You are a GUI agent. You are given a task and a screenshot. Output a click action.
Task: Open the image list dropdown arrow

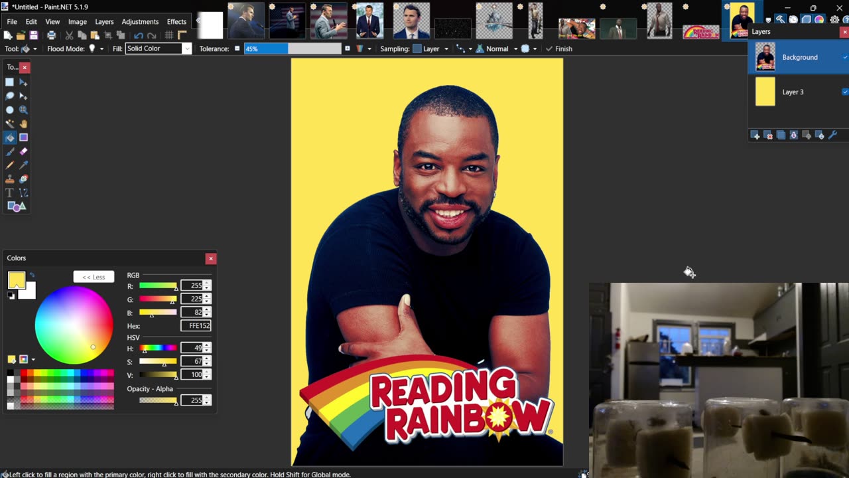click(x=768, y=20)
